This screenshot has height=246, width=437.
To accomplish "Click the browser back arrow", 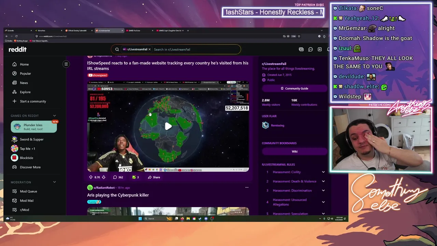I will point(6,36).
